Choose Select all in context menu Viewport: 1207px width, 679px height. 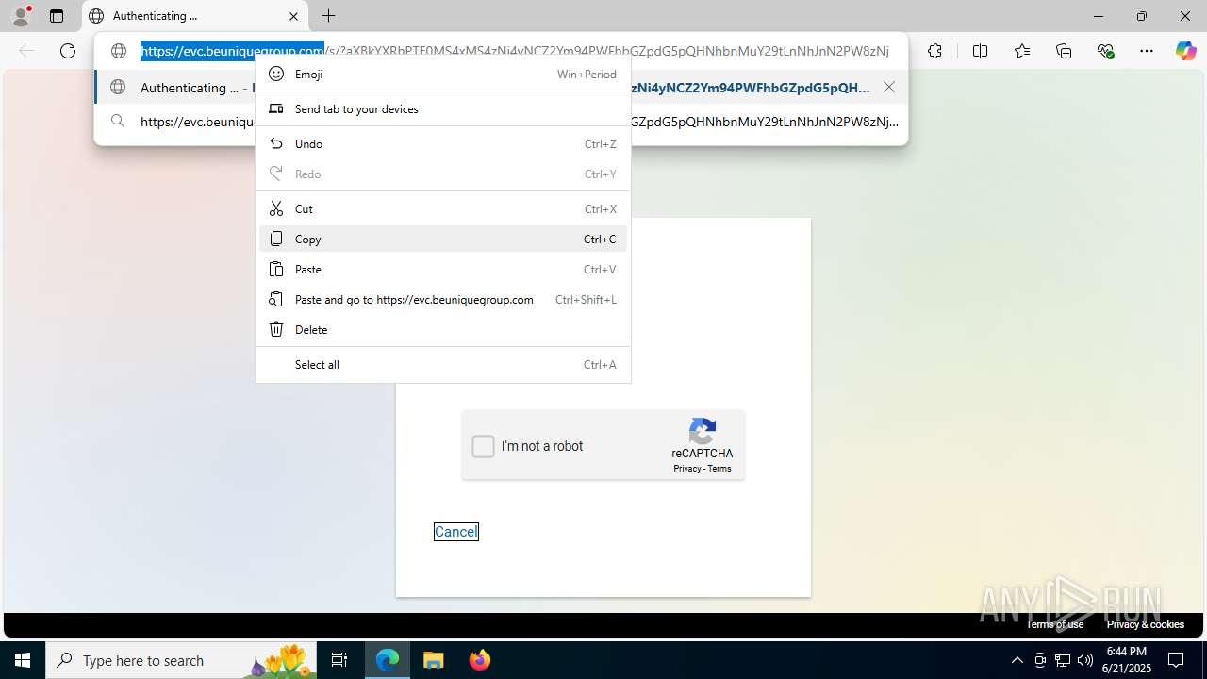(443, 364)
